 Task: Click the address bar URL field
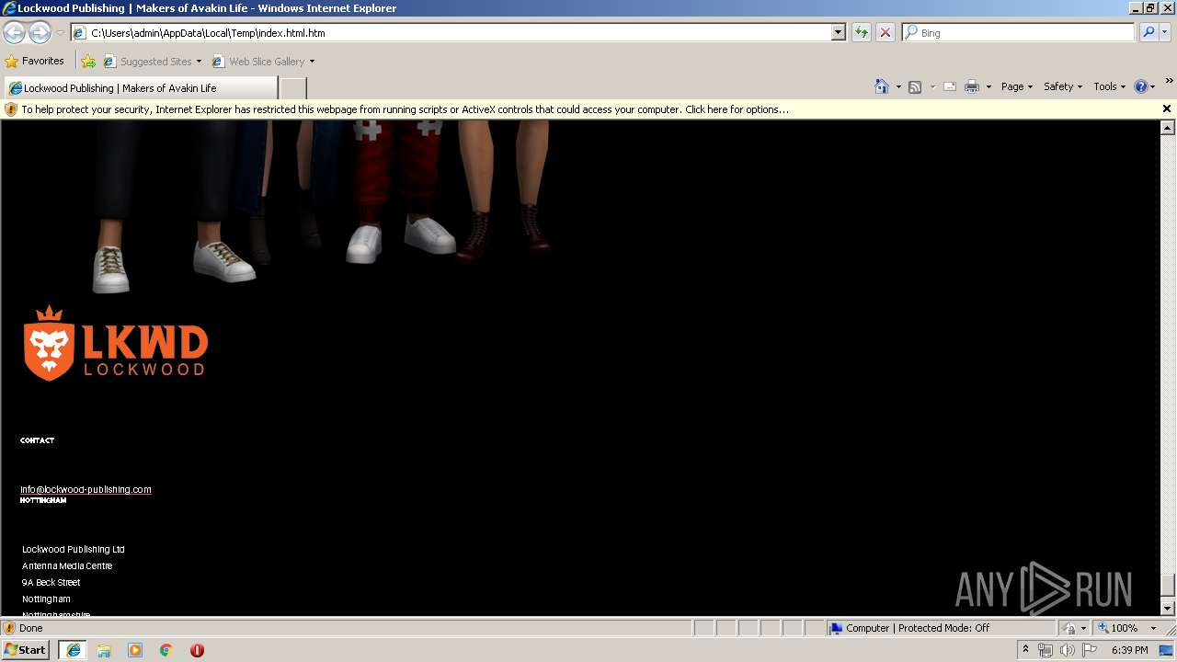[x=451, y=33]
